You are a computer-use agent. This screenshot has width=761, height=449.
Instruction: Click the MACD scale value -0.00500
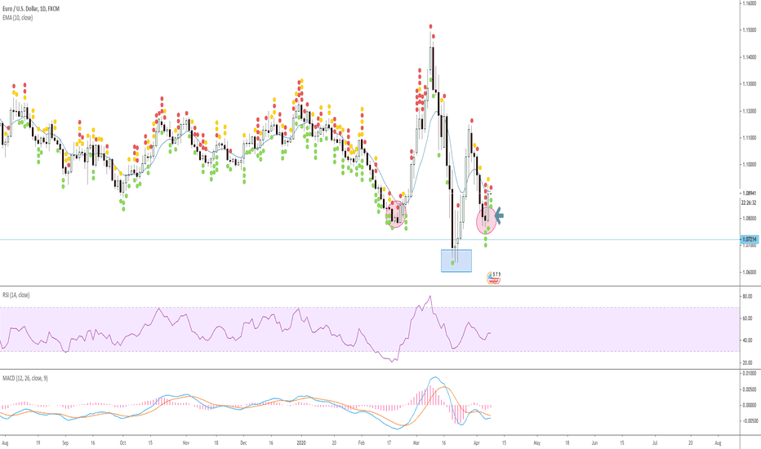click(749, 421)
